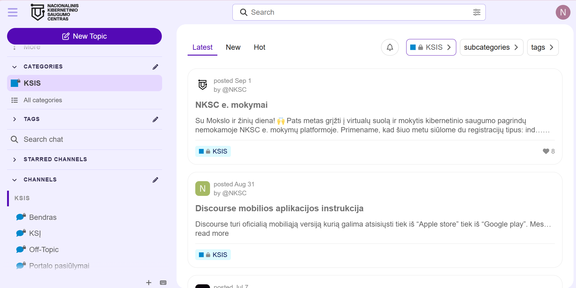Switch to the New tab
Image resolution: width=576 pixels, height=288 pixels.
(233, 47)
